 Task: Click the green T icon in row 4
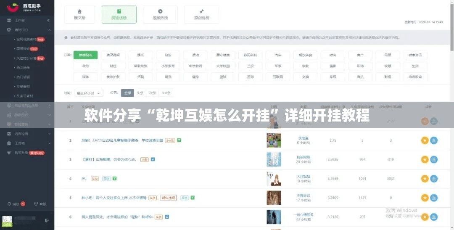point(115,178)
